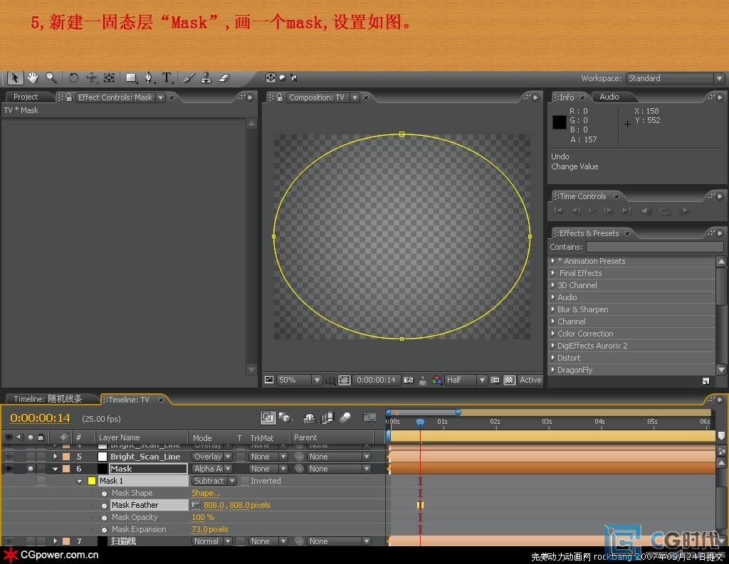Open the Normal mode dropdown of layer 7
The width and height of the screenshot is (729, 564).
[212, 541]
